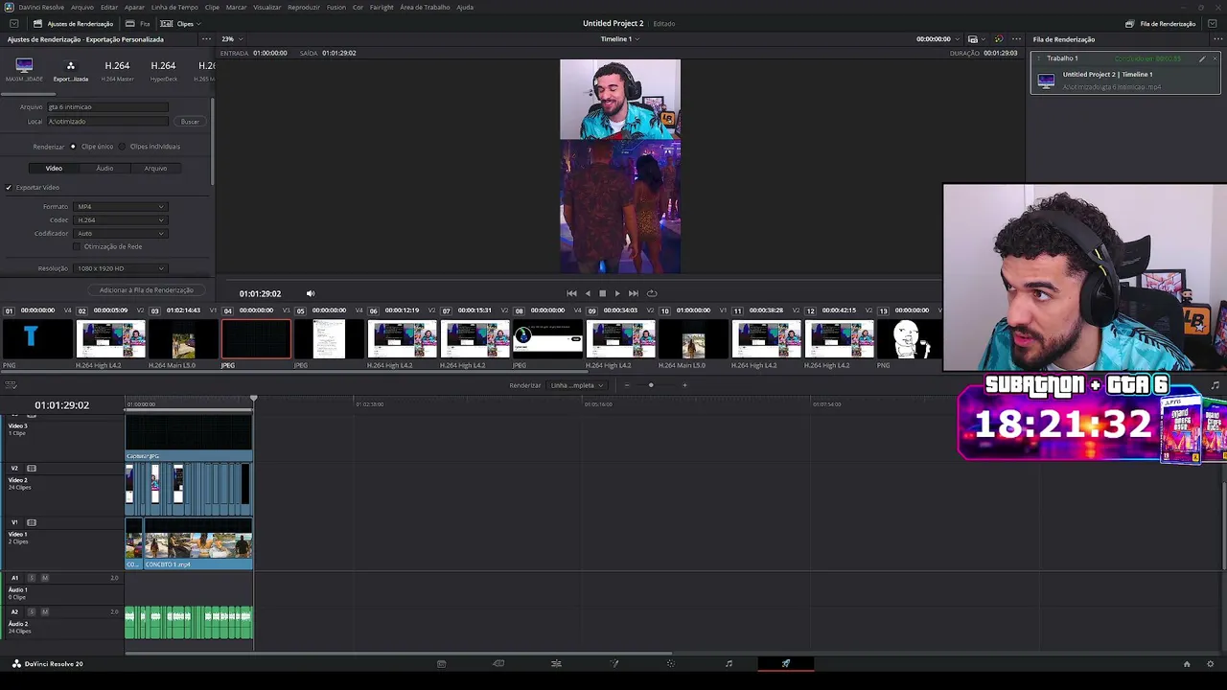Play the viewer in reverse
Screen dimensions: 1227x690
[x=588, y=293]
